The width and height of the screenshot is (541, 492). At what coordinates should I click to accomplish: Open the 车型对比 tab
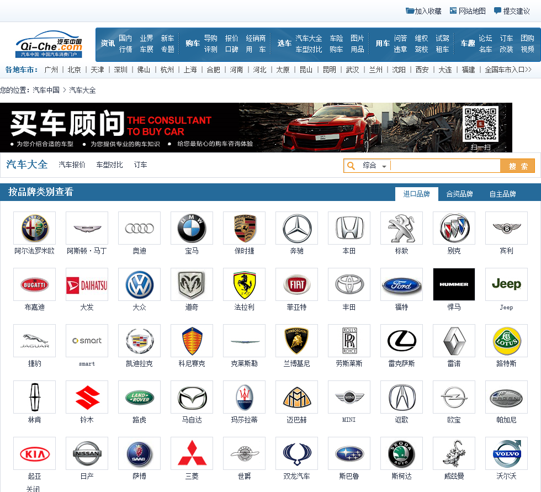[x=109, y=165]
